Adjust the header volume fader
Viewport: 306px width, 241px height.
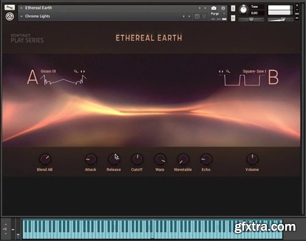pos(280,20)
